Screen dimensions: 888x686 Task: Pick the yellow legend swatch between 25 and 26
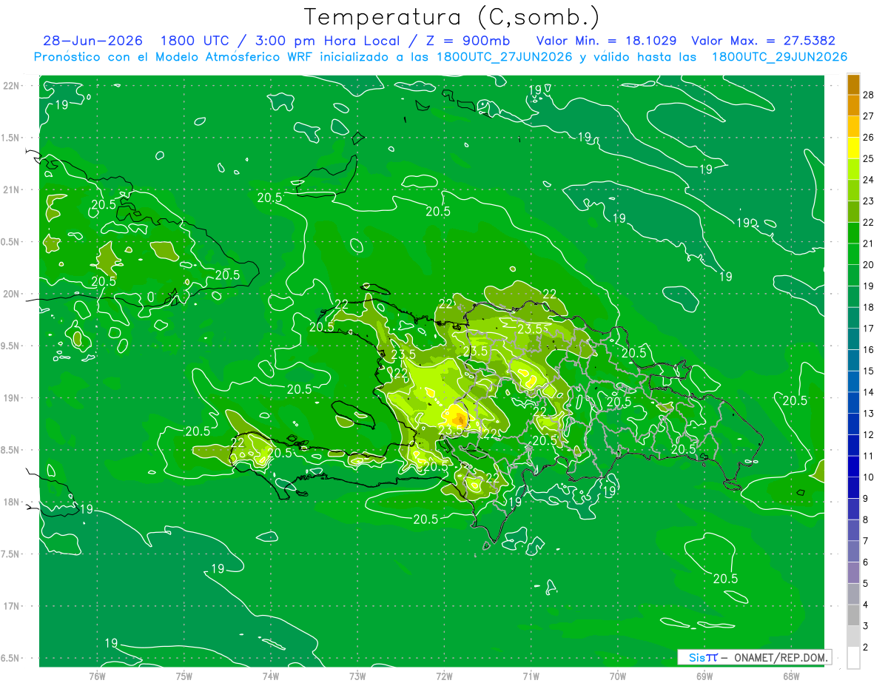coord(854,148)
